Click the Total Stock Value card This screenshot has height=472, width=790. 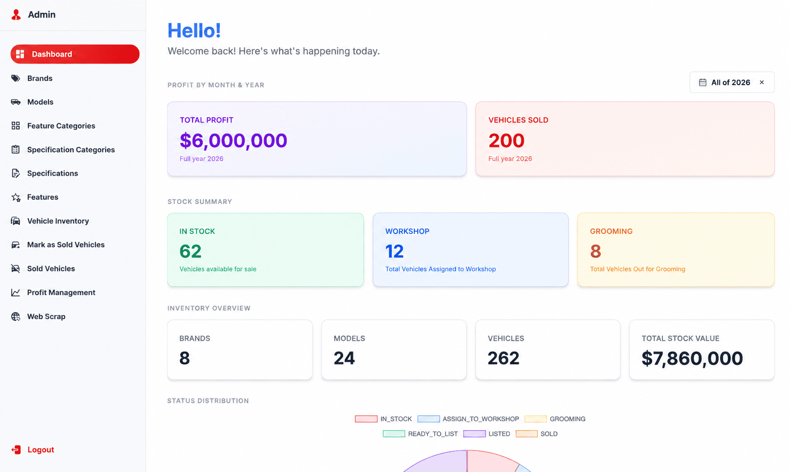pos(702,350)
